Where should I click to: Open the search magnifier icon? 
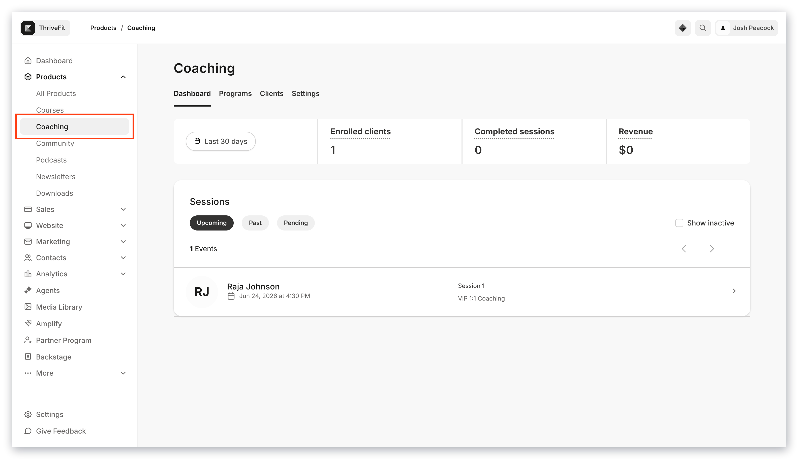click(x=703, y=28)
